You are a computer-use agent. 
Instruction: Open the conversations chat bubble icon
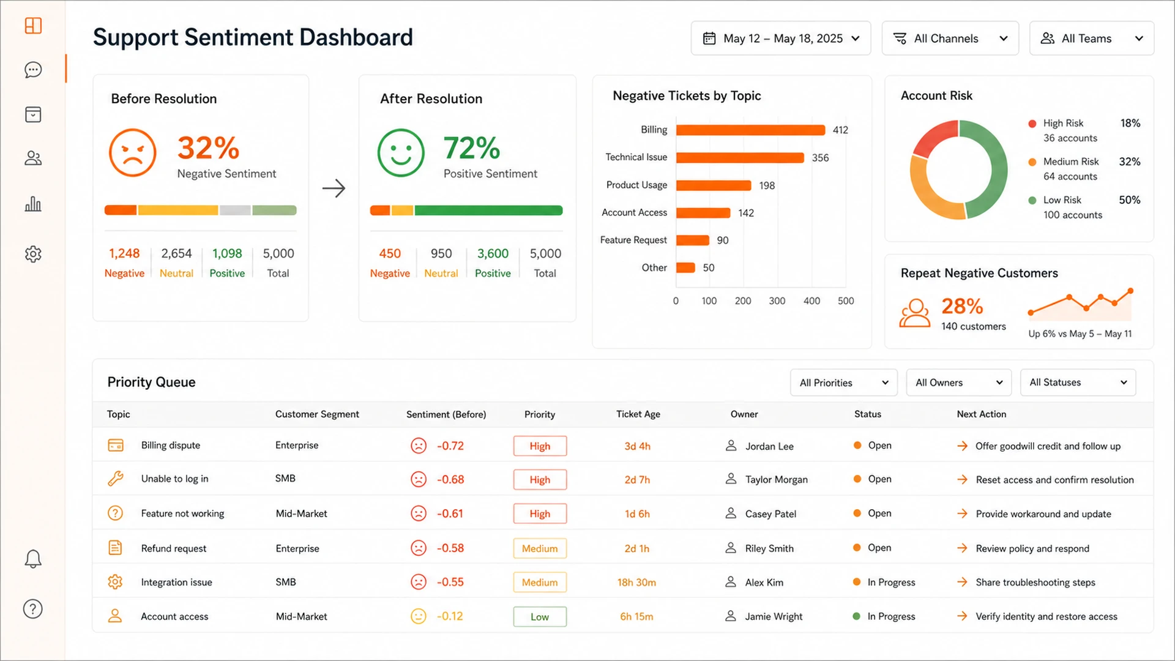pos(33,70)
